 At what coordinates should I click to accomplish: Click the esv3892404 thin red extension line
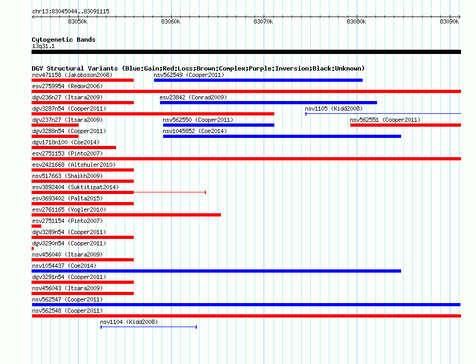pyautogui.click(x=170, y=192)
